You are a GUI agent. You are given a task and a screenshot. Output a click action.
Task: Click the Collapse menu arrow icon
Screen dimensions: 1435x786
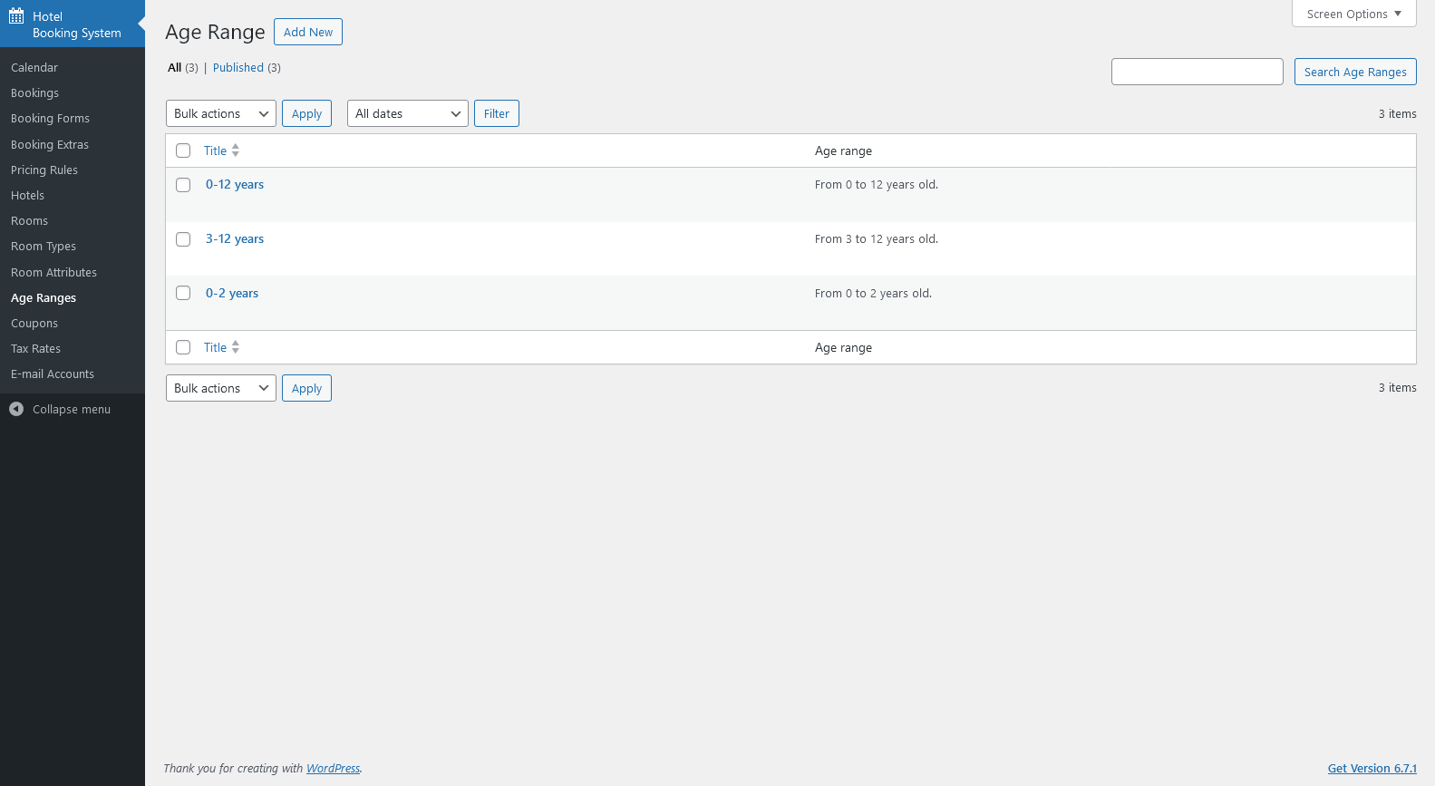tap(16, 409)
